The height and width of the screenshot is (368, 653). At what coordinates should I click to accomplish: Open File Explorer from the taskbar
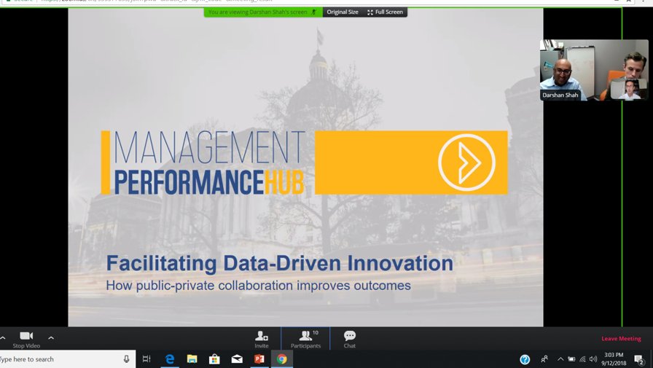[x=192, y=359]
